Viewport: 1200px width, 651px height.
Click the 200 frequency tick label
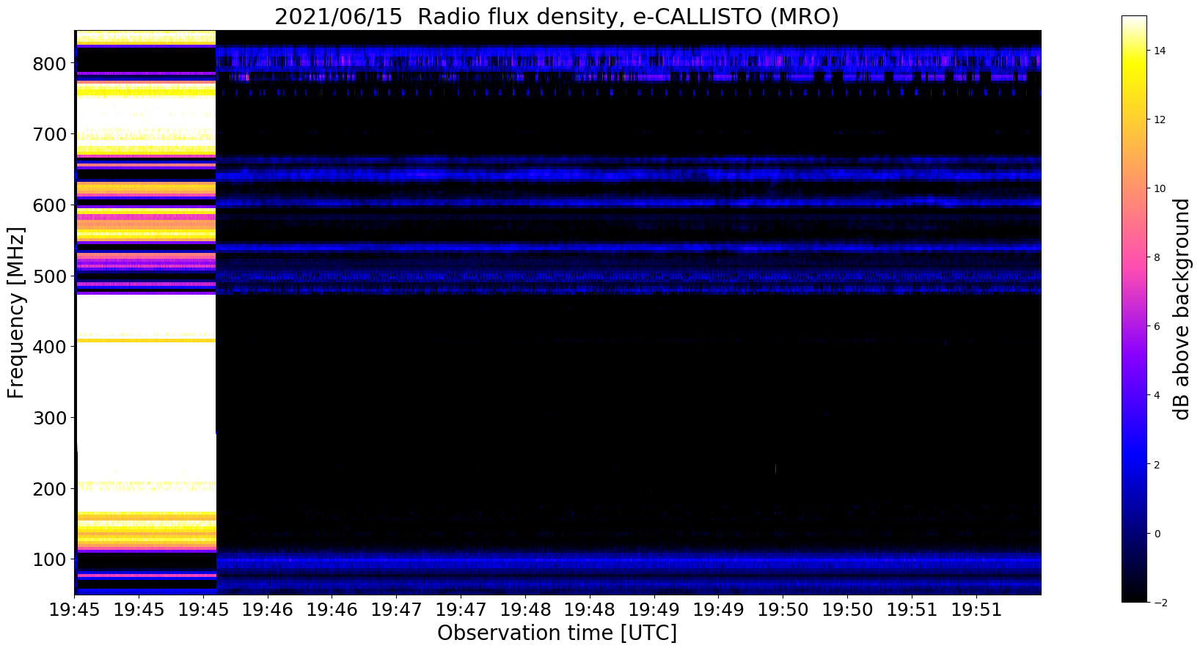pyautogui.click(x=48, y=488)
